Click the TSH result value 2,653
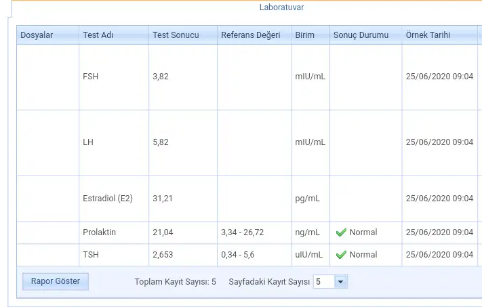Image resolution: width=482 pixels, height=307 pixels. [x=163, y=255]
